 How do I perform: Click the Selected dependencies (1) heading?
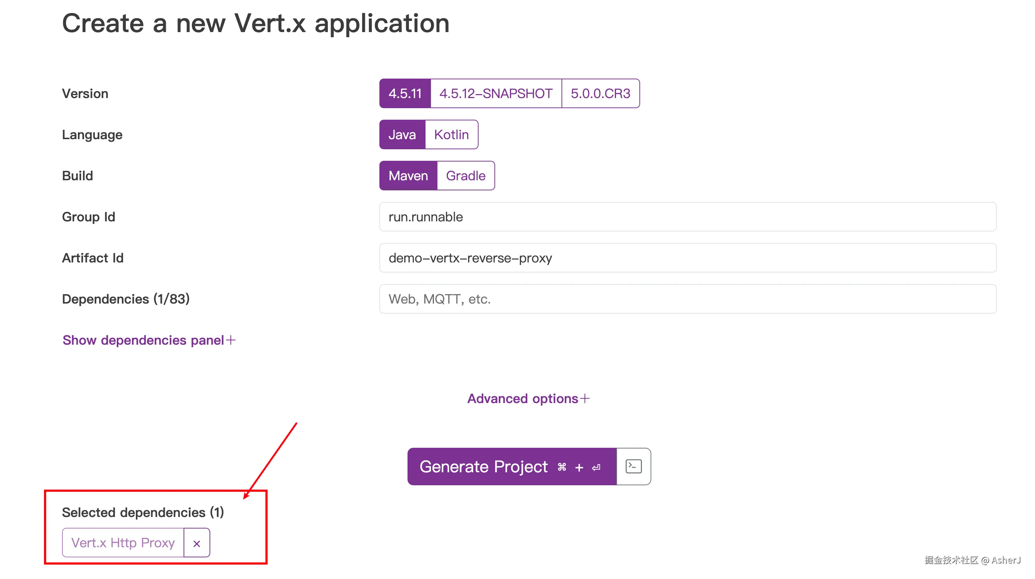click(x=143, y=512)
